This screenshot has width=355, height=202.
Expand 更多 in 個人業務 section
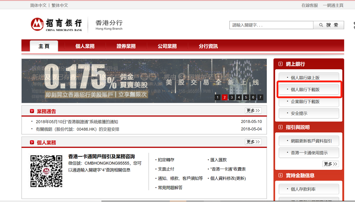pyautogui.click(x=253, y=142)
